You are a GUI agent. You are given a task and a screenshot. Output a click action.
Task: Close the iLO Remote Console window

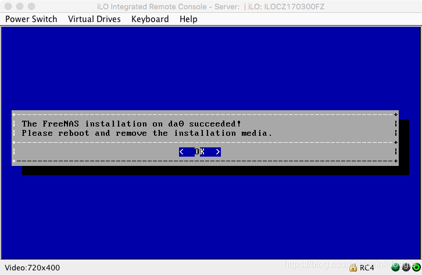tap(8, 6)
